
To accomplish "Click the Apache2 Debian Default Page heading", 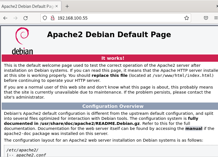I will tap(109, 34).
